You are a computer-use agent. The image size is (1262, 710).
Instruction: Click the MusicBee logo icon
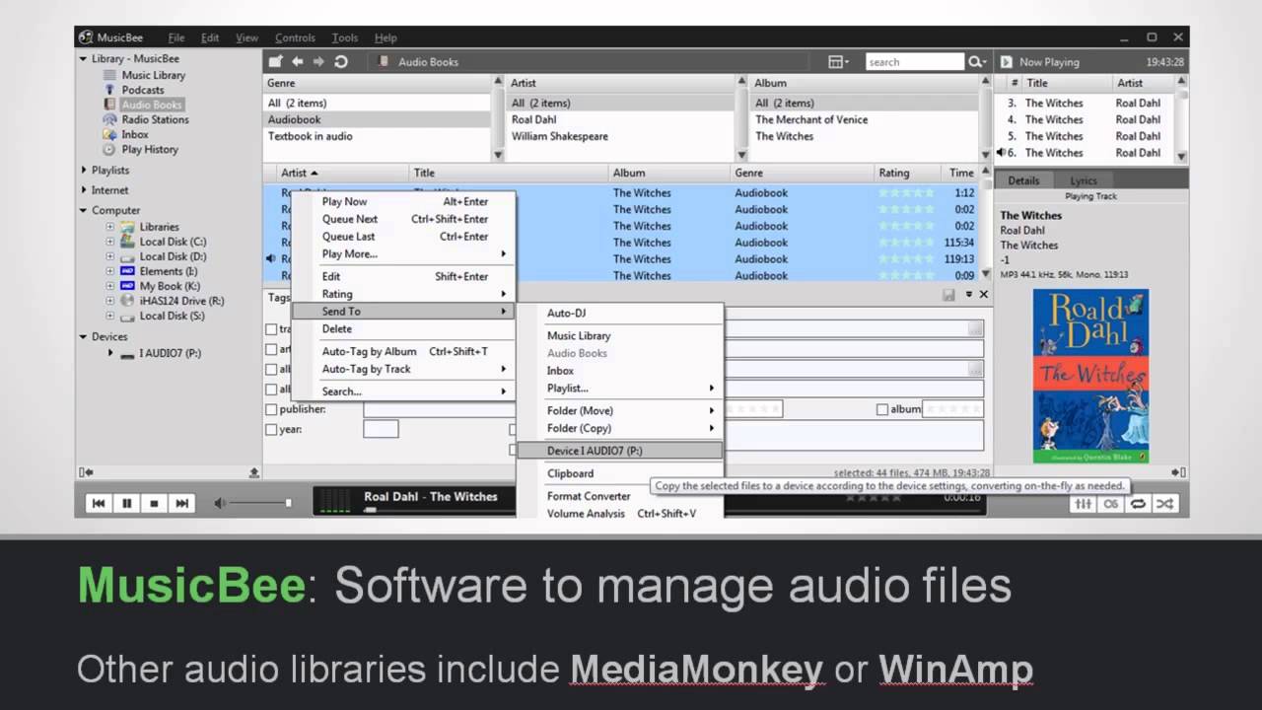[86, 37]
